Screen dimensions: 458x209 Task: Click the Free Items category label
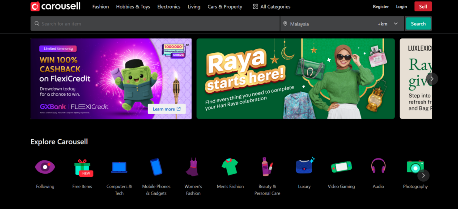82,187
